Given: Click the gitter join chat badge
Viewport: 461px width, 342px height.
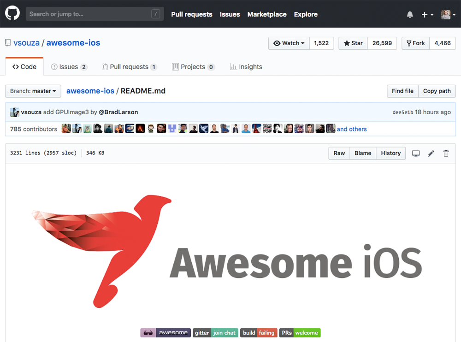Looking at the screenshot, I should tap(215, 333).
